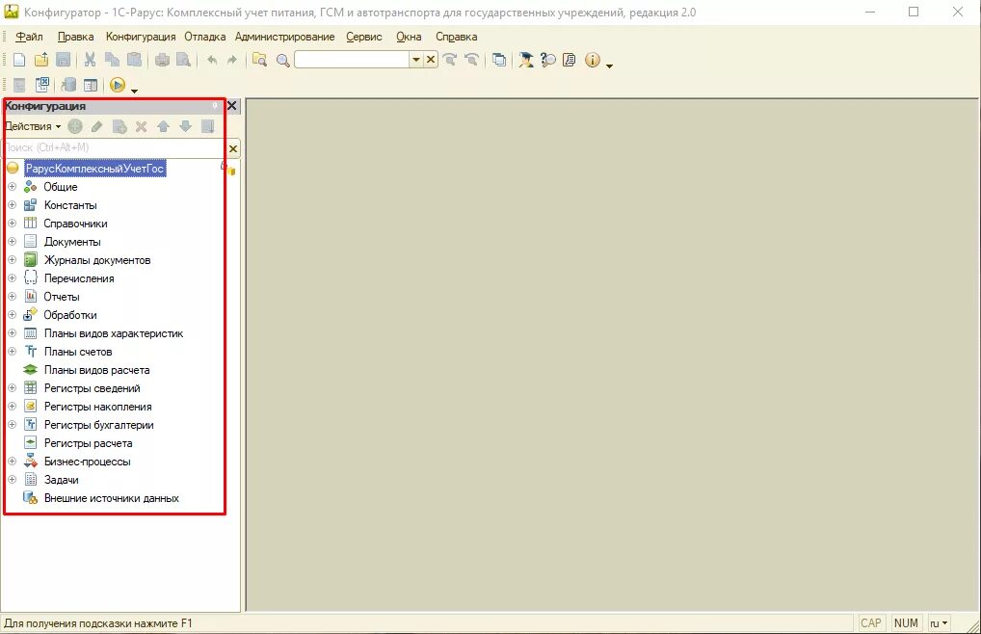Click the Close configuration icon
The height and width of the screenshot is (634, 981).
click(x=41, y=85)
